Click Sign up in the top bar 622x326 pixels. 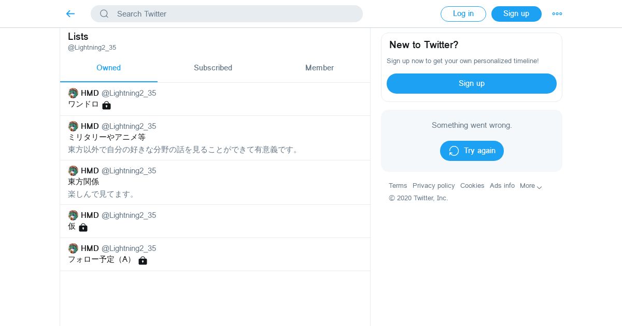tap(516, 14)
